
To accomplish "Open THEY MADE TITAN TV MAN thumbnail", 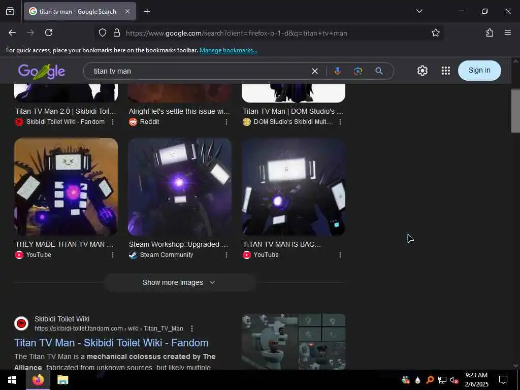I will (66, 187).
